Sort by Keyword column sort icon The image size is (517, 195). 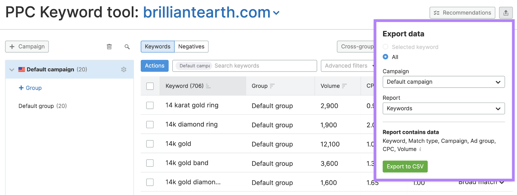[x=208, y=86]
